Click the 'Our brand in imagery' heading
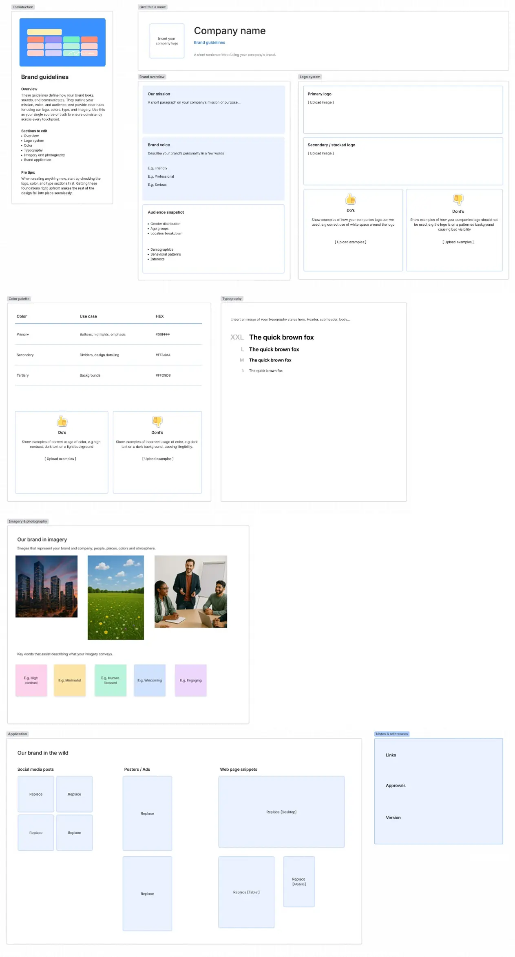Viewport: 515px width, 957px height. [x=42, y=539]
